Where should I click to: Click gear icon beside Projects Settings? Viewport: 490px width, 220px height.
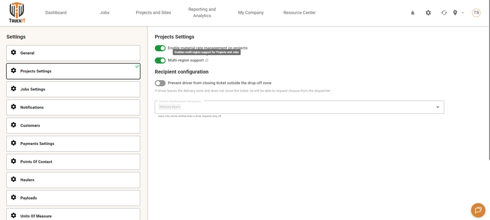tap(14, 70)
